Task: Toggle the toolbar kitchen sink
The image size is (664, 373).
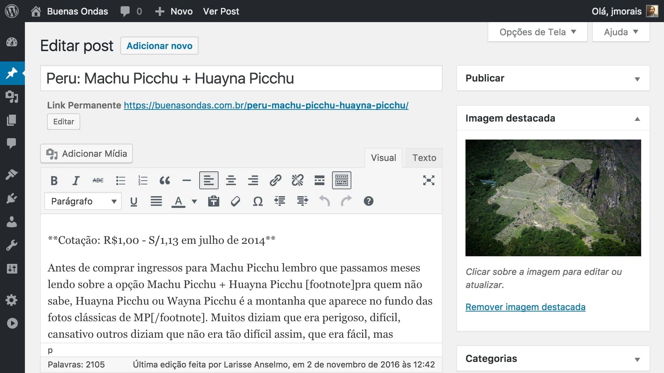Action: (342, 180)
